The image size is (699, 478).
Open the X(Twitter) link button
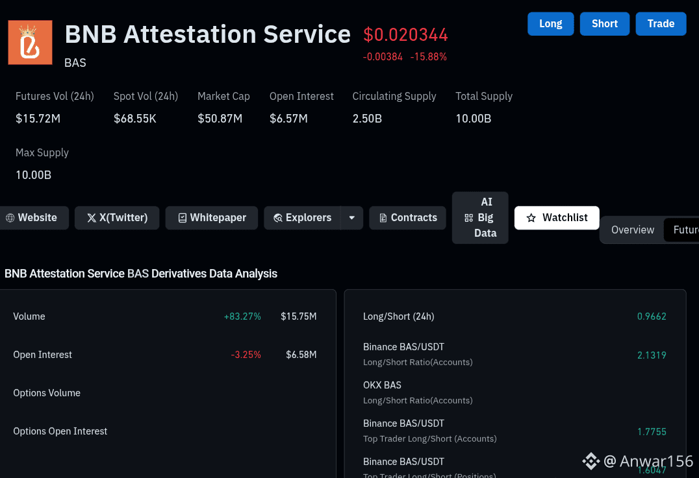tap(117, 218)
